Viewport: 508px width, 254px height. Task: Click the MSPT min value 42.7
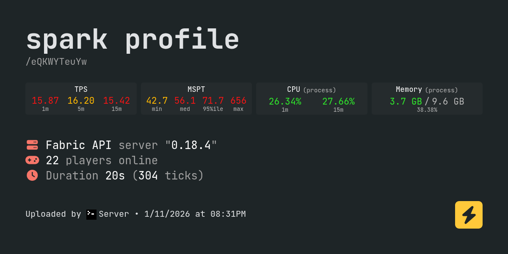pyautogui.click(x=157, y=101)
